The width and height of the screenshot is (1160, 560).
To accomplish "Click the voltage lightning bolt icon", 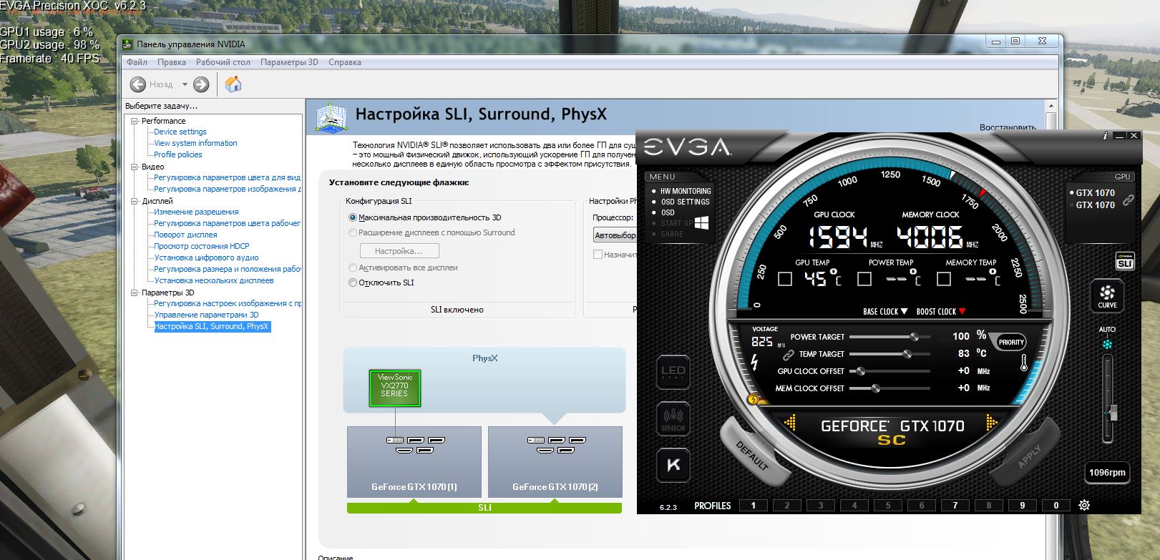I will [754, 362].
